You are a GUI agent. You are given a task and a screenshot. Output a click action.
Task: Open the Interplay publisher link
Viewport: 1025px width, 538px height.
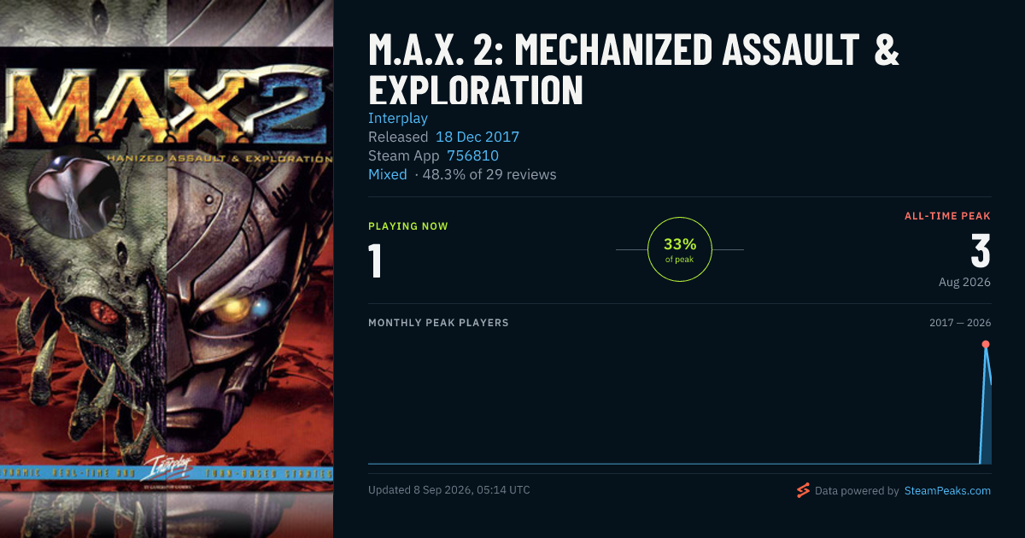[398, 118]
